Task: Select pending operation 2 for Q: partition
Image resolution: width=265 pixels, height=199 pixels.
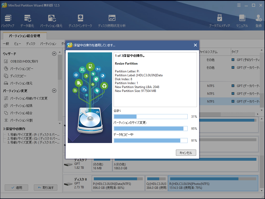Action: pyautogui.click(x=33, y=139)
